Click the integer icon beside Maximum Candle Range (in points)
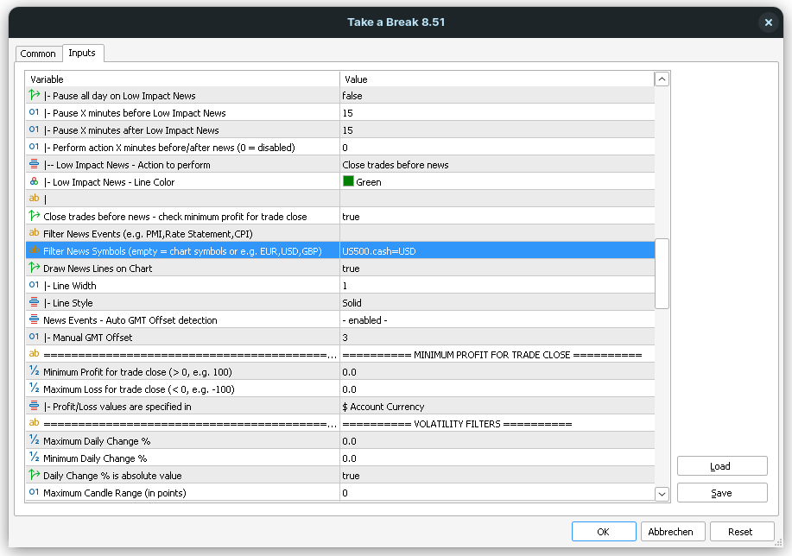792x556 pixels. click(x=35, y=493)
